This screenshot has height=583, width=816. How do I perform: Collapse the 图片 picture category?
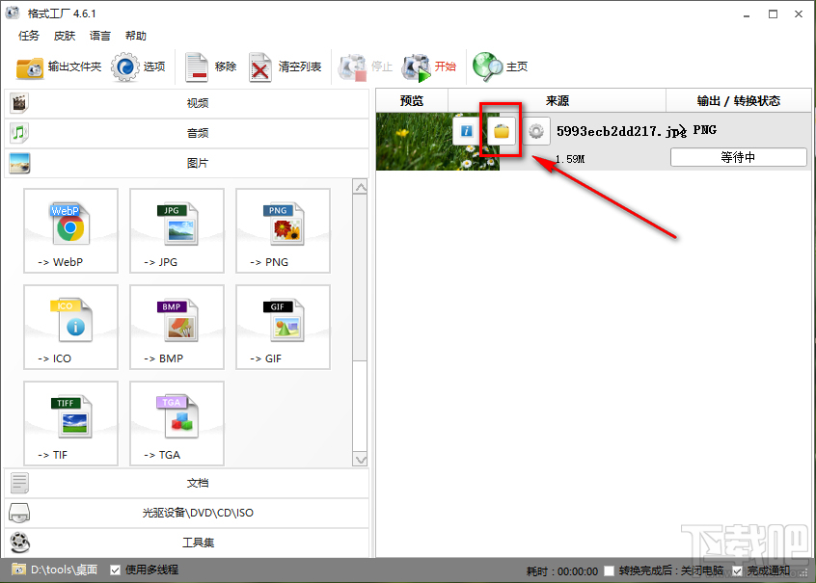187,163
